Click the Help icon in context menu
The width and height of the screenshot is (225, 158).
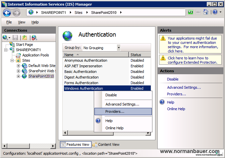click(x=98, y=121)
